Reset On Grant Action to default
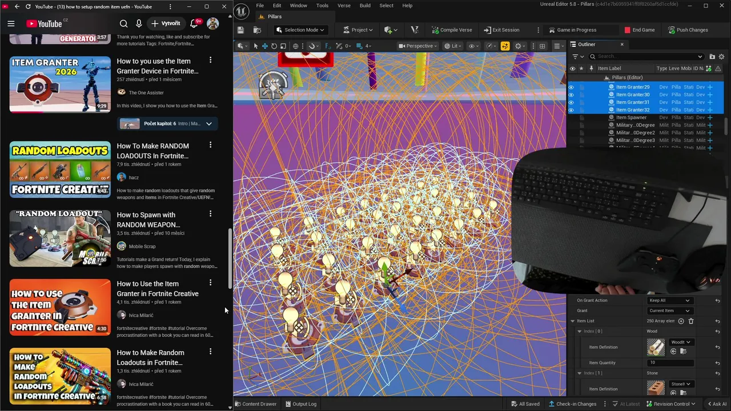 [x=718, y=300]
